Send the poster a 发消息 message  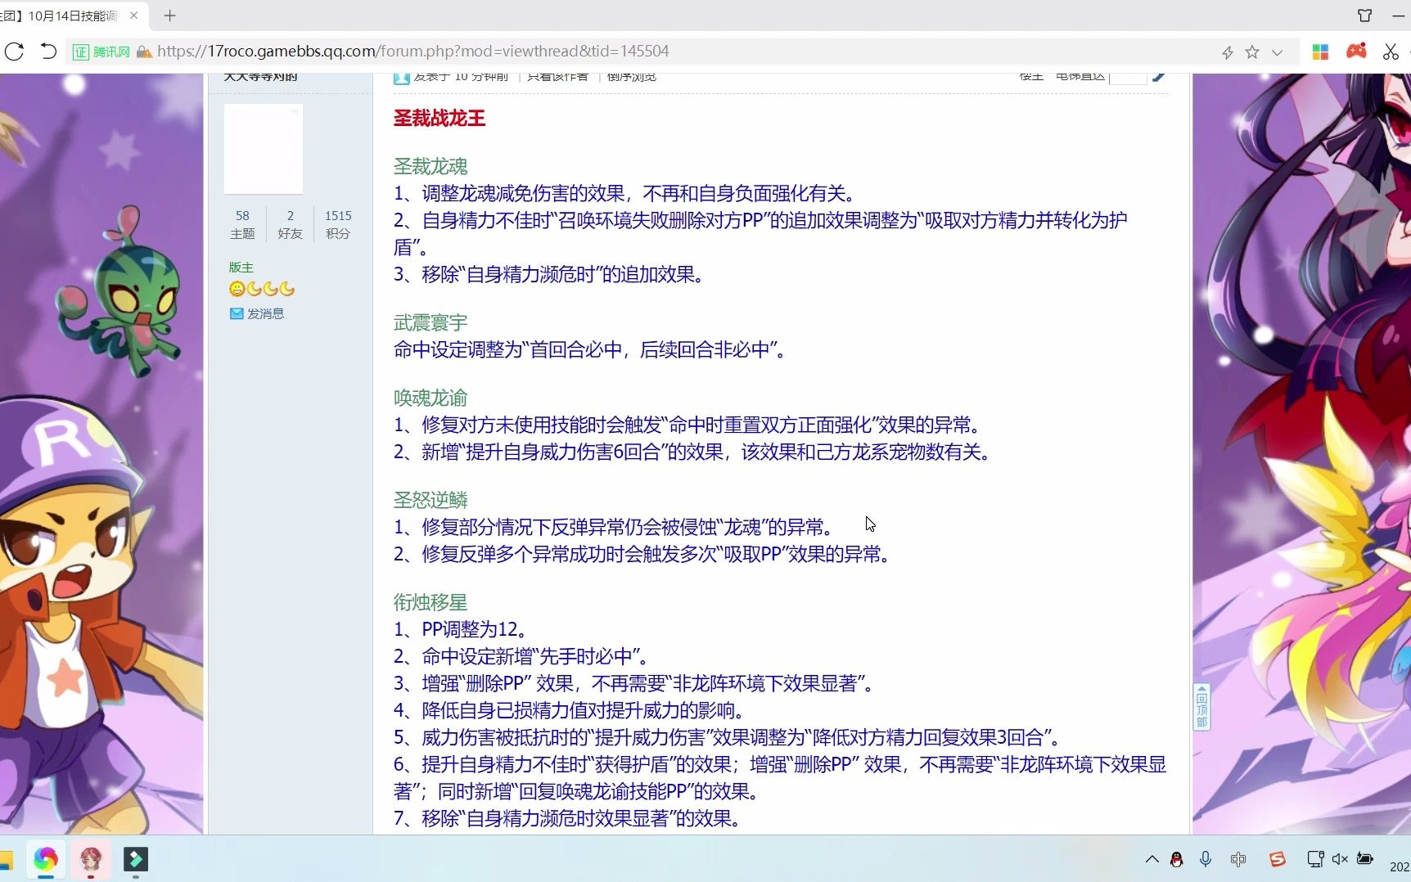pos(257,313)
